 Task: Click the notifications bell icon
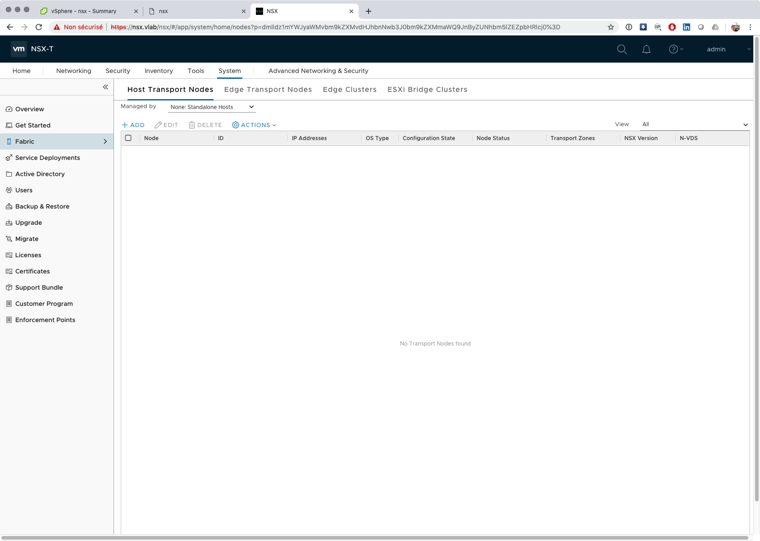(646, 49)
